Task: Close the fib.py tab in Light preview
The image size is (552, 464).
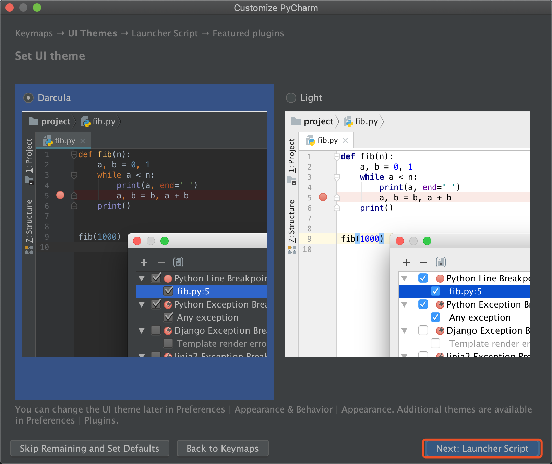Action: [345, 140]
